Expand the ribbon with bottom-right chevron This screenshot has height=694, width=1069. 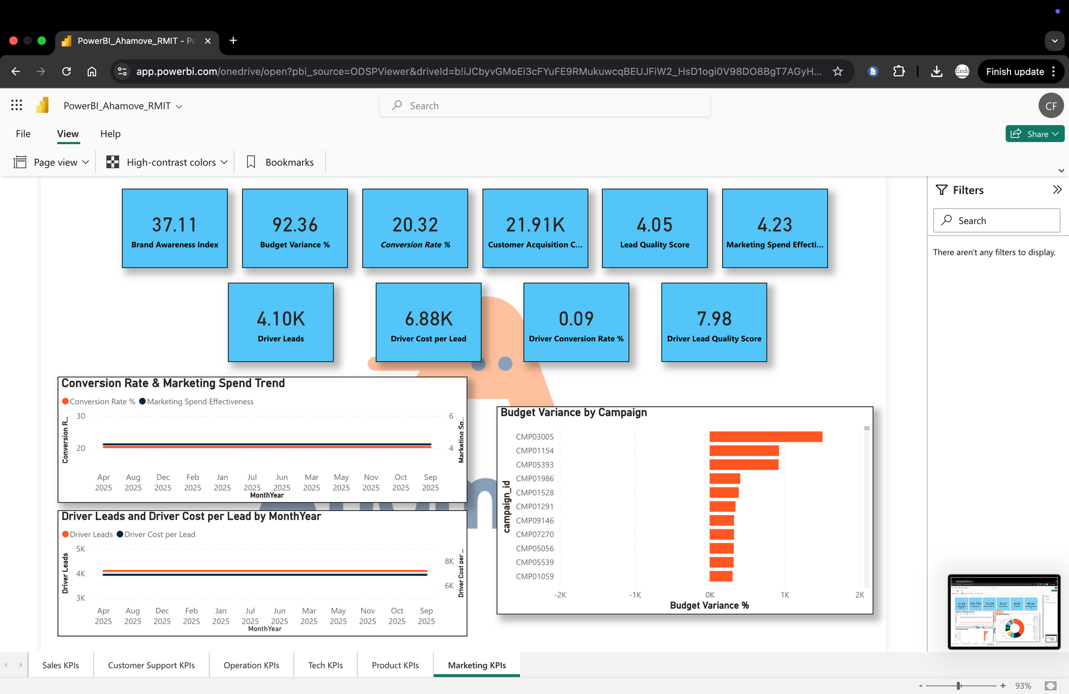point(1061,170)
